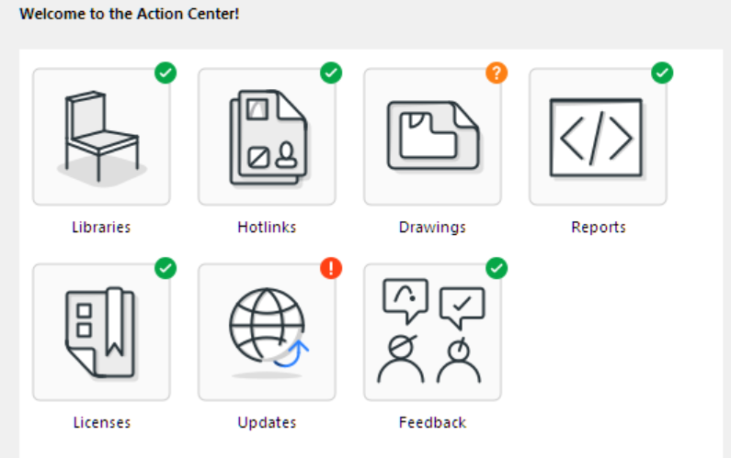Select the Hotlinks text label
Viewport: 731px width, 458px height.
click(267, 227)
